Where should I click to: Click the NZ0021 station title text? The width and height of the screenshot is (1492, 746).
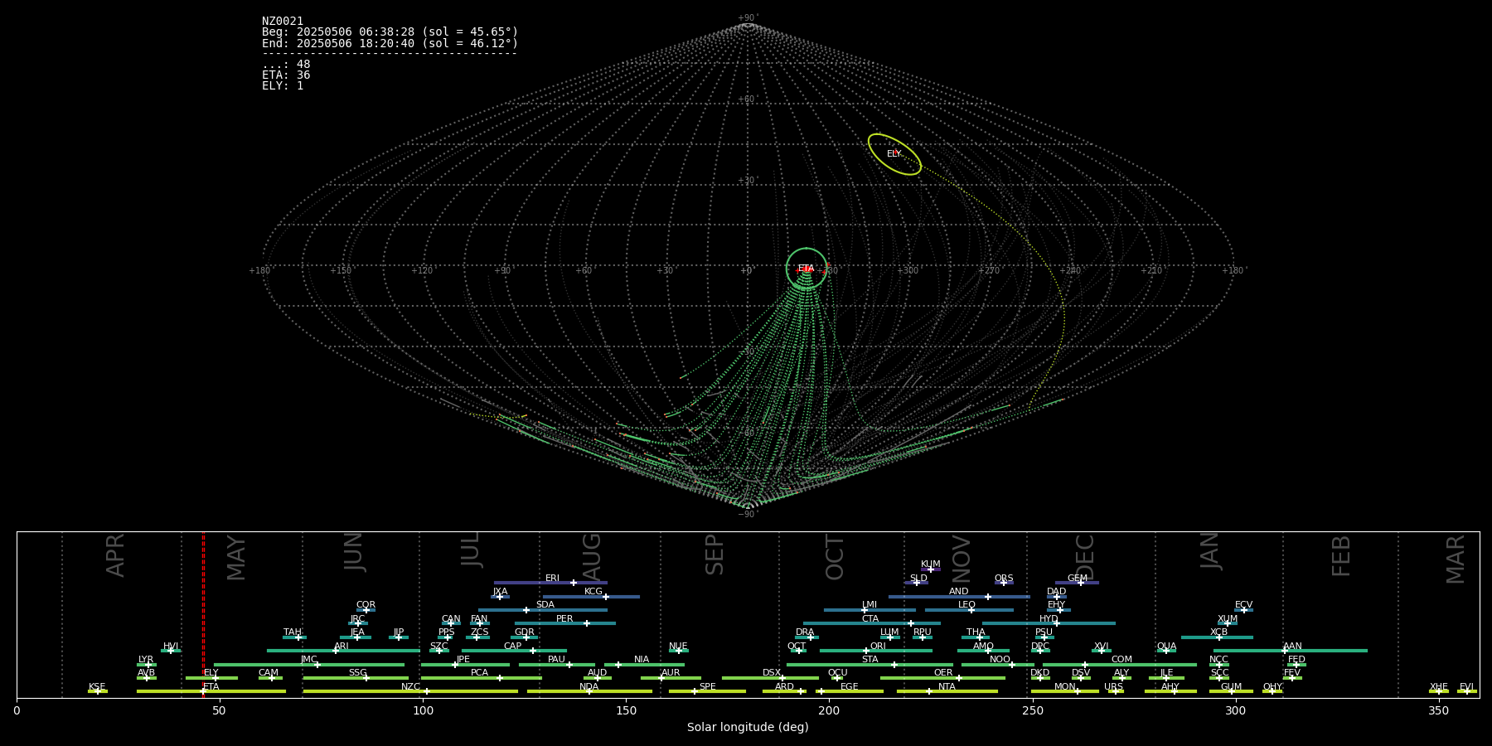[283, 22]
